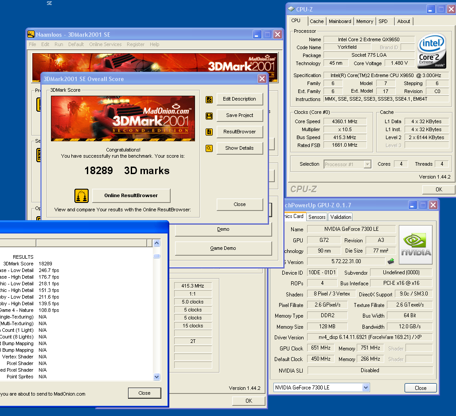Click the ResultBrowser button
This screenshot has height=416, width=456.
[239, 132]
